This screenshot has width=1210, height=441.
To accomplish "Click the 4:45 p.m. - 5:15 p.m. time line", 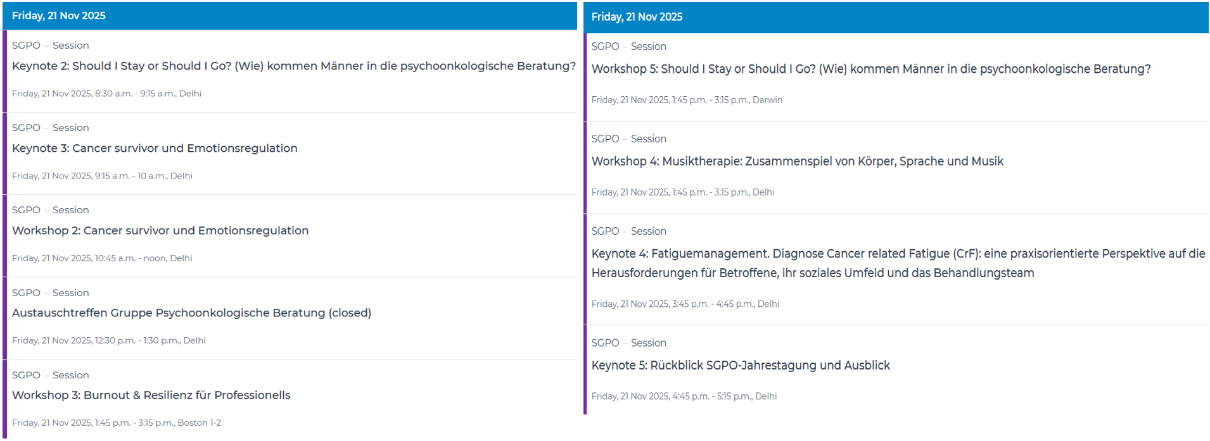I will [684, 396].
